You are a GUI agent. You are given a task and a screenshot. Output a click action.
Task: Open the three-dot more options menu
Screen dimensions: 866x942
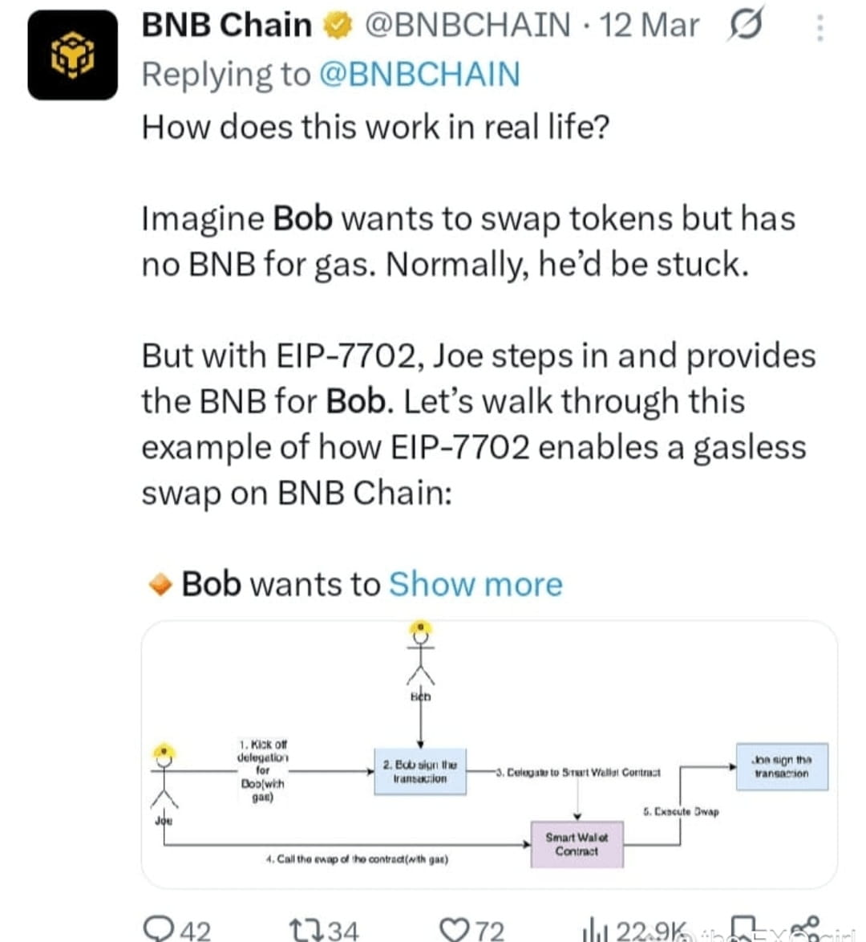pos(819,27)
